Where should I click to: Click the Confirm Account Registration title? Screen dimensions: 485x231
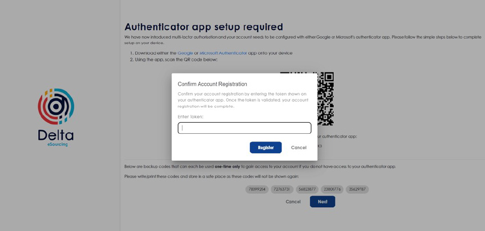[212, 84]
